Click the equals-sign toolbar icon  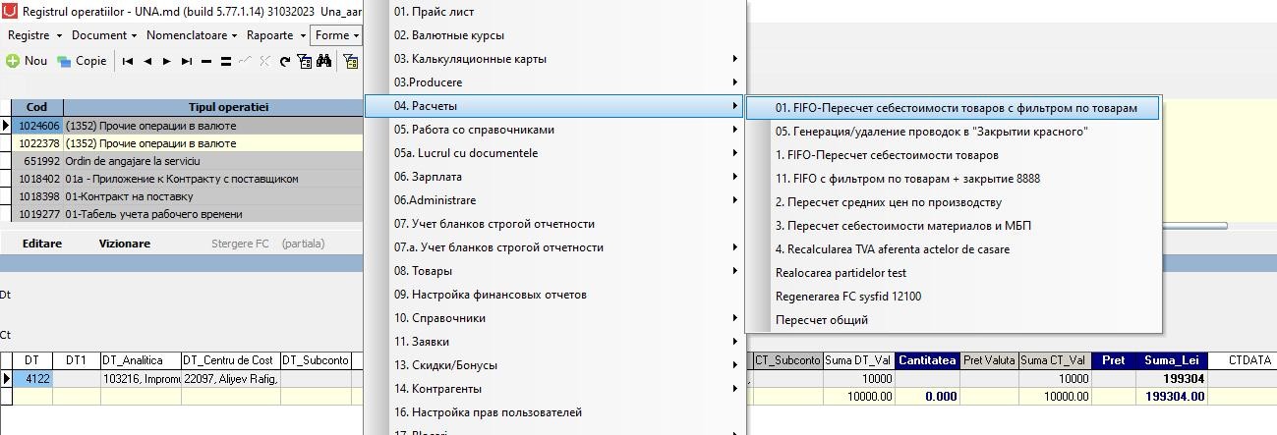(226, 61)
